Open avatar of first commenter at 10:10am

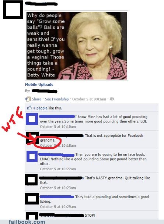pos(32,119)
